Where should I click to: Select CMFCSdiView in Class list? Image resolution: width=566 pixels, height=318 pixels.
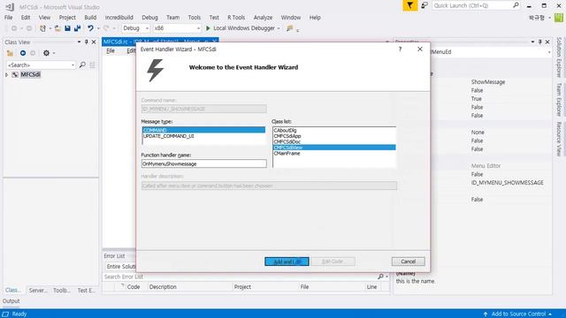pos(334,148)
